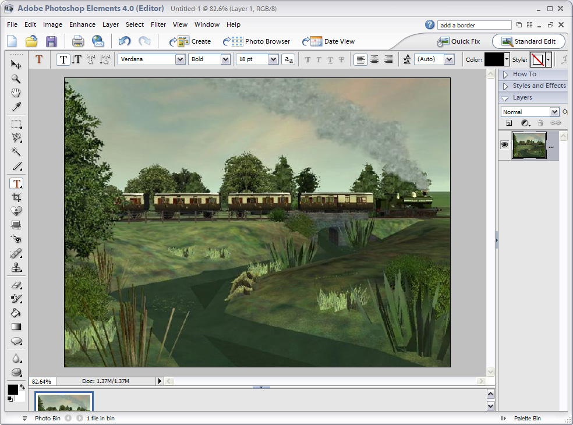573x425 pixels.
Task: Toggle visibility eye of Layer 1
Action: coord(505,145)
